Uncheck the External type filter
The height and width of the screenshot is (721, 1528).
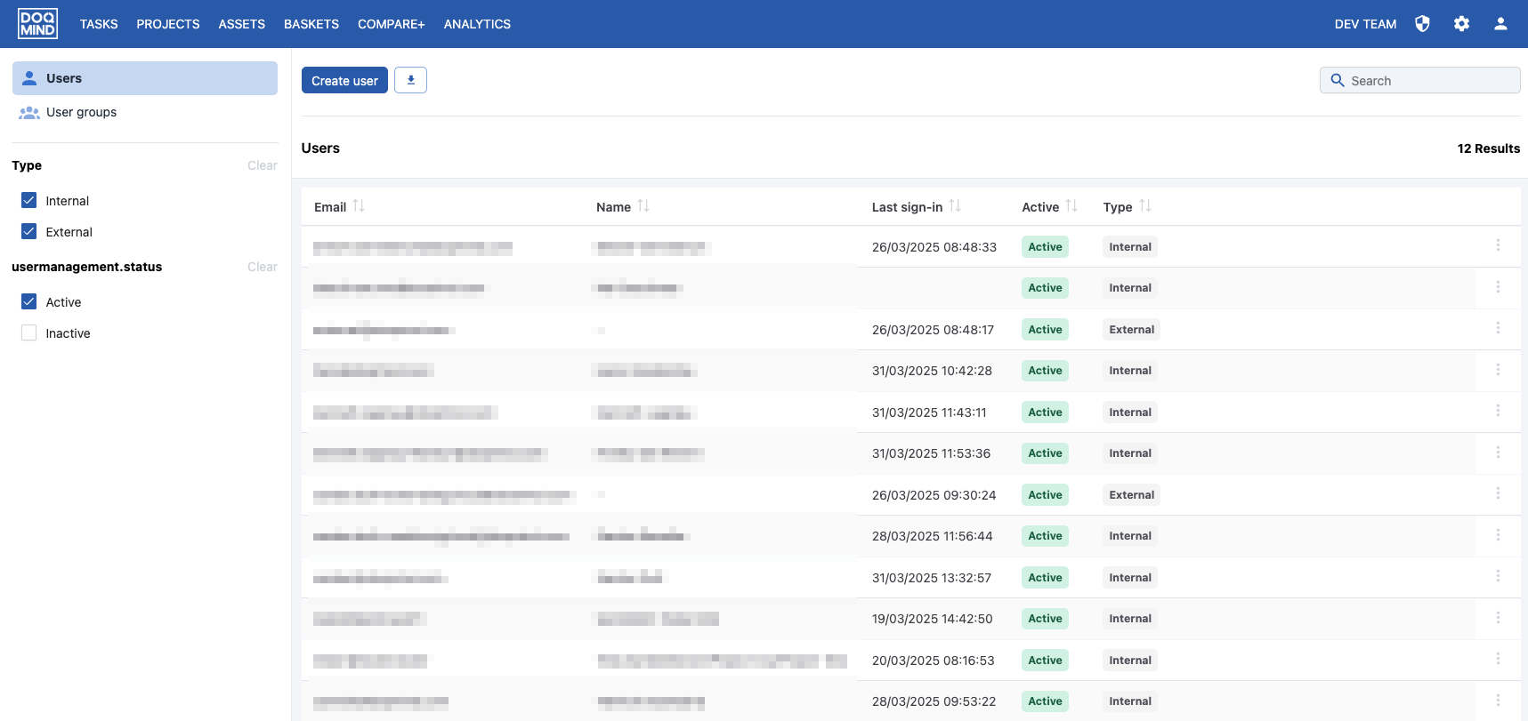(28, 231)
